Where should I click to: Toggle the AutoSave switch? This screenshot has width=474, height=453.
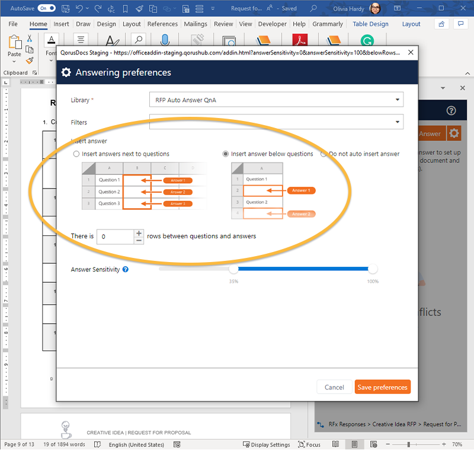46,9
